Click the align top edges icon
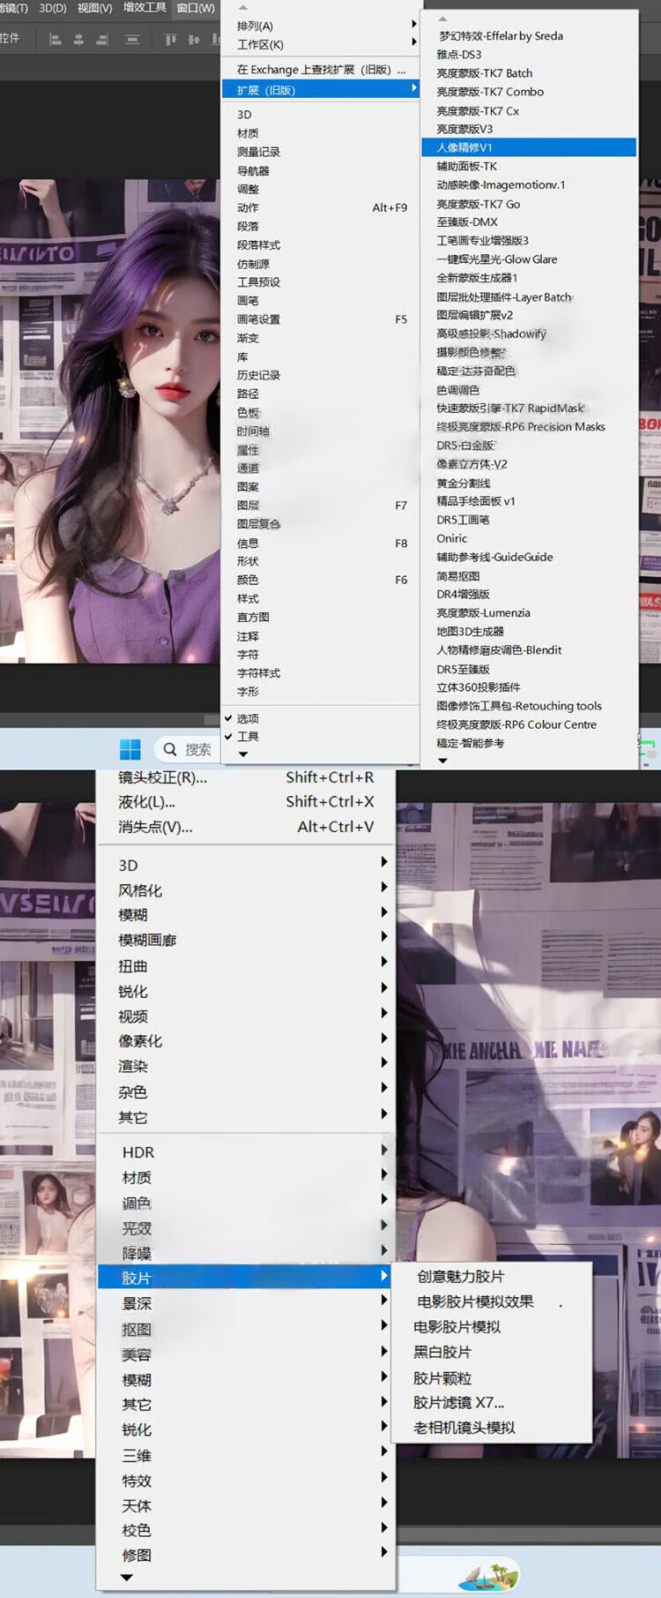 click(x=171, y=40)
